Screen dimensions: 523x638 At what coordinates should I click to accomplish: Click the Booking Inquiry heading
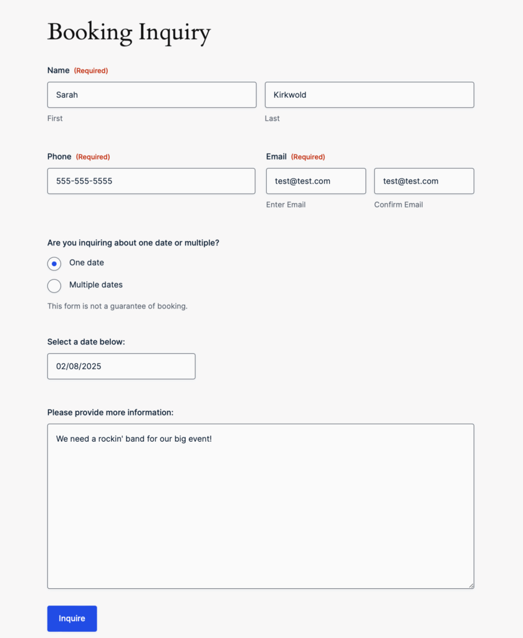[x=129, y=32]
